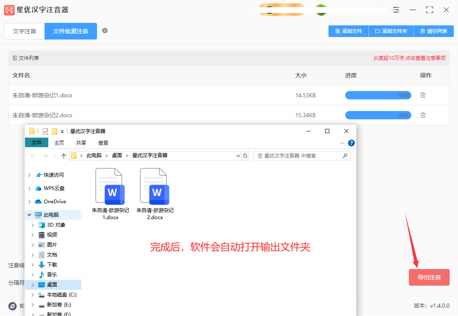Screen dimensions: 458x316
Task: Select 朱自清-欧游杂记2.docx file icon in Explorer
Action: point(154,186)
